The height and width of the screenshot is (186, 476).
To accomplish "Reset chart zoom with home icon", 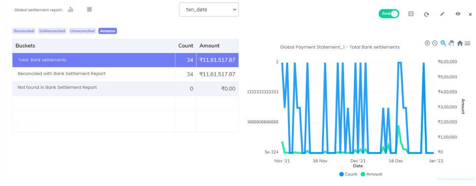I will 460,43.
